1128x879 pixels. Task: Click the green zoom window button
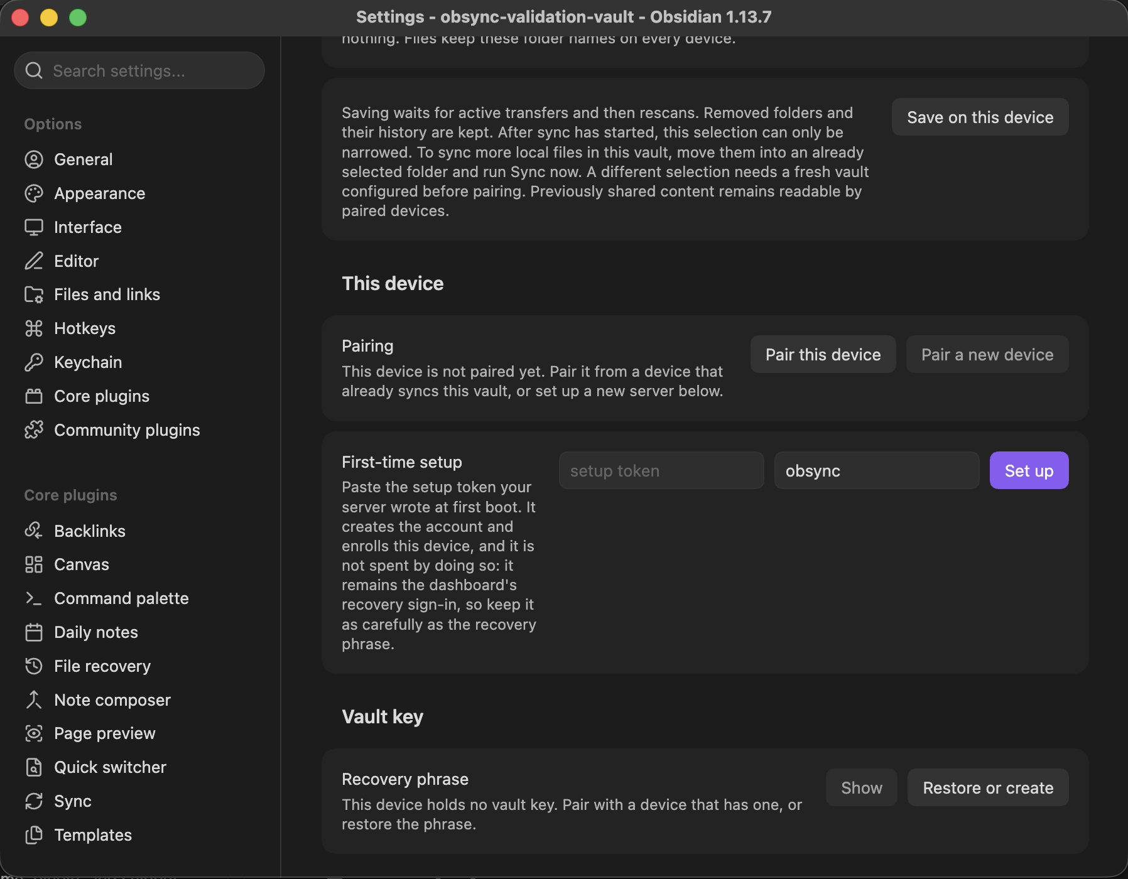point(78,18)
